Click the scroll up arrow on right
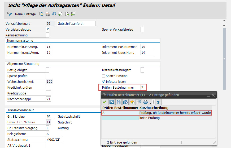The height and width of the screenshot is (148, 231). 224,21
